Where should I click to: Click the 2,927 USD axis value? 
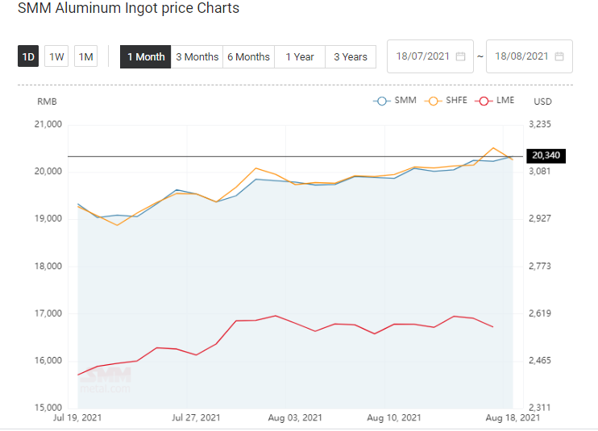point(540,218)
